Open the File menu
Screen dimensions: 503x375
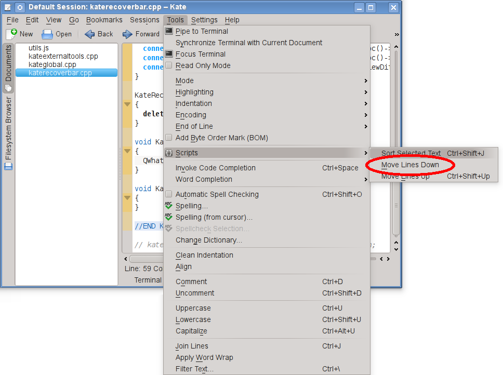pyautogui.click(x=12, y=20)
